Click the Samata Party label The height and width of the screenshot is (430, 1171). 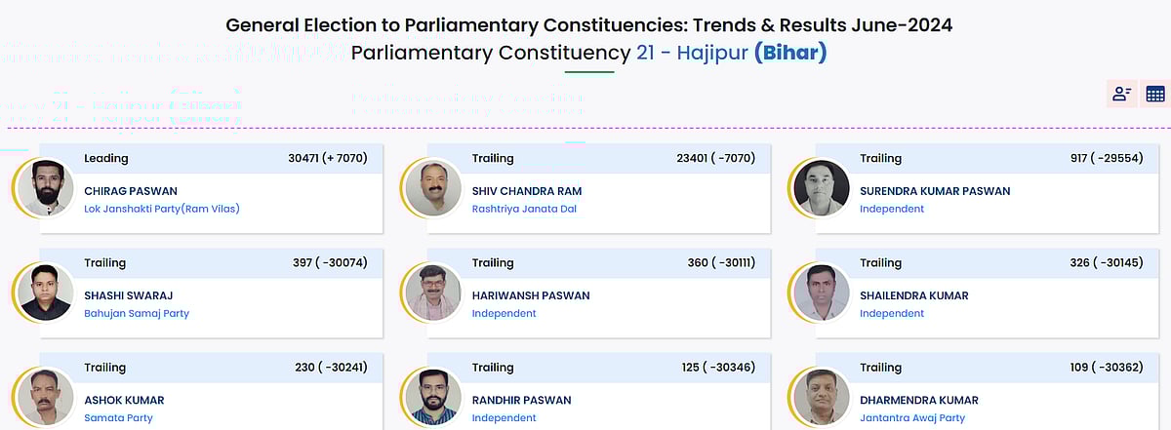118,417
